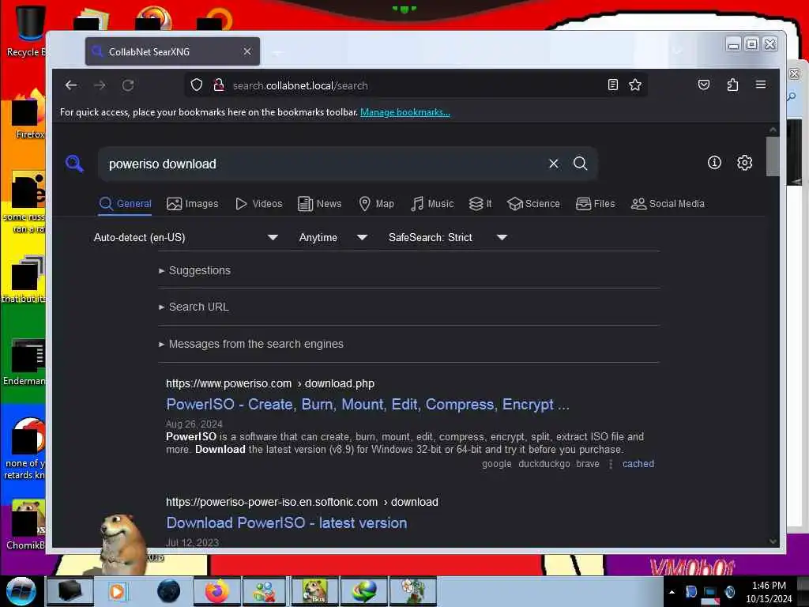The width and height of the screenshot is (809, 607).
Task: Bookmark this page with the star icon
Action: pos(635,85)
